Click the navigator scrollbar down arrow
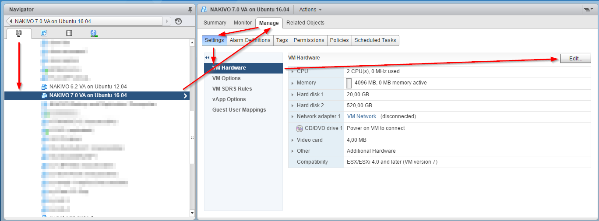 192,213
